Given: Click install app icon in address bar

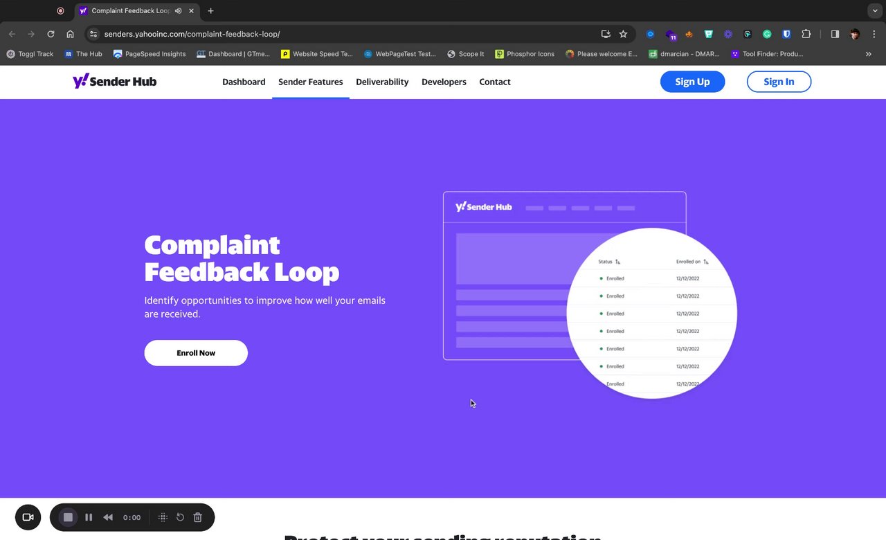Looking at the screenshot, I should tap(606, 34).
